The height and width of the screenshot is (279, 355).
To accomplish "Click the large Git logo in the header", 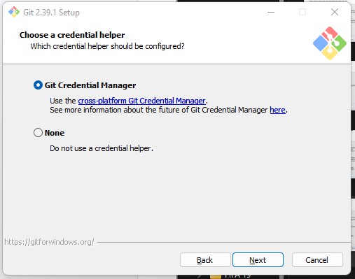I will pos(330,43).
